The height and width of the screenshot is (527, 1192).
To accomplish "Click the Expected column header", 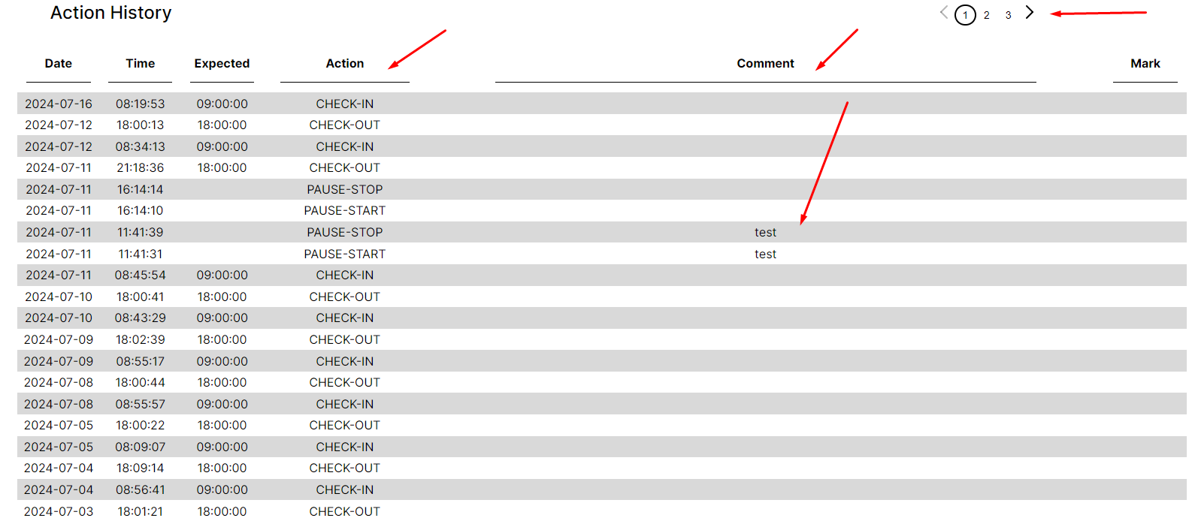I will [x=222, y=64].
